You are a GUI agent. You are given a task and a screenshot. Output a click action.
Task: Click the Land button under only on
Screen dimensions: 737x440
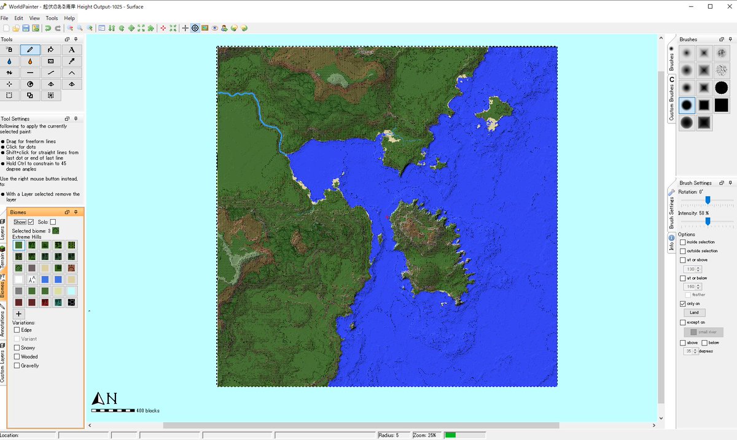693,312
